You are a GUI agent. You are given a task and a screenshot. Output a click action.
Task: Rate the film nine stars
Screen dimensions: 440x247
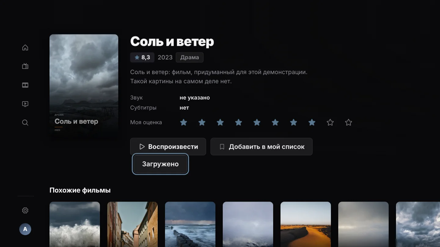click(x=330, y=122)
